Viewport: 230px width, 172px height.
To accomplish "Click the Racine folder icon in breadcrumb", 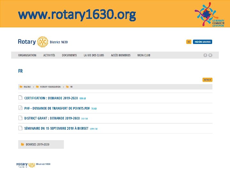I will pyautogui.click(x=21, y=87).
